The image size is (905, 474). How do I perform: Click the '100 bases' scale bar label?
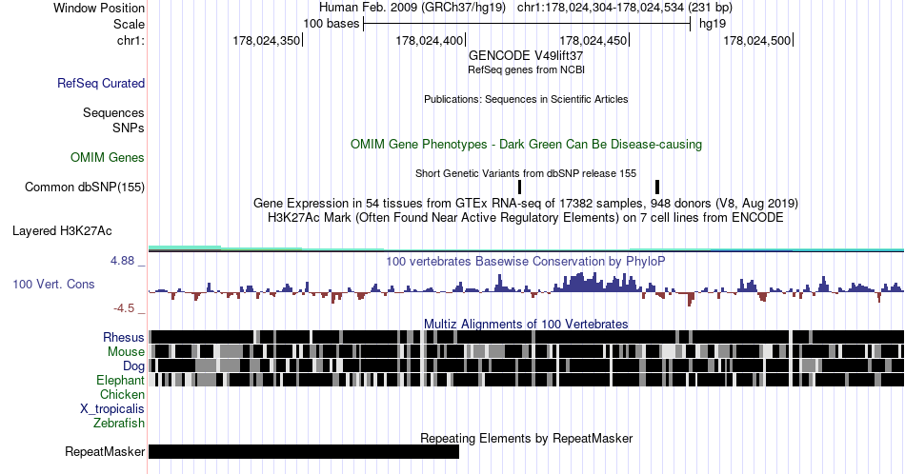tap(332, 24)
